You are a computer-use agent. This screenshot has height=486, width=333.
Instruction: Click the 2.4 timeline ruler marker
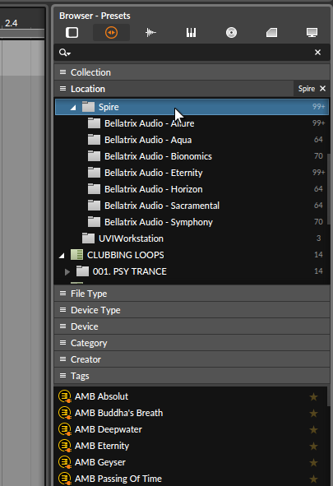12,23
